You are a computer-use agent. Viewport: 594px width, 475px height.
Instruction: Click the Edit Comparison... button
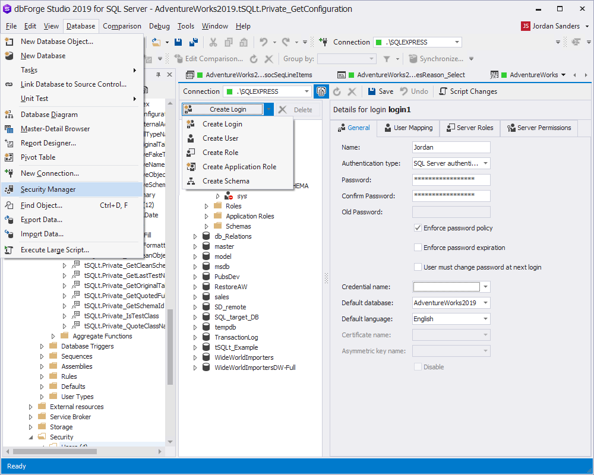pyautogui.click(x=208, y=59)
